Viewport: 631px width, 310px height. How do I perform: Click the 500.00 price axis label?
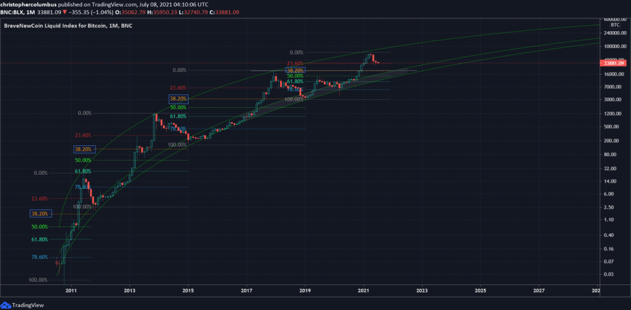pos(611,127)
